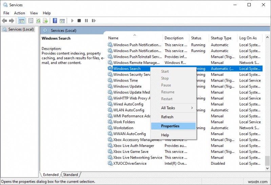The width and height of the screenshot is (271, 185).
Task: Click the Back arrow toolbar icon
Action: coord(4,21)
